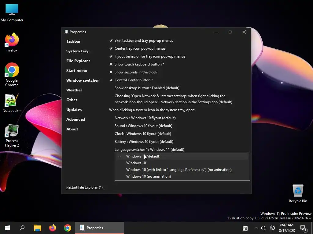Open Show desktop button dropdown
The height and width of the screenshot is (234, 313).
[147, 88]
